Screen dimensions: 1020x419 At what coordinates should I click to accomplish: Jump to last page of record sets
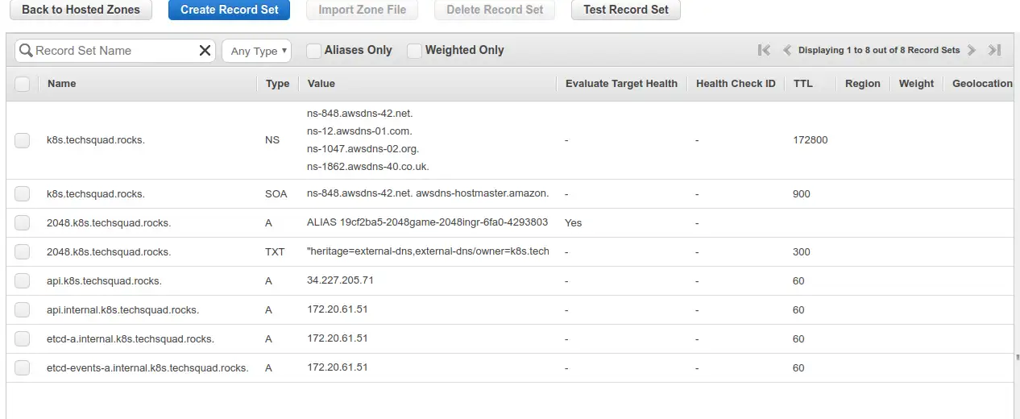(995, 50)
